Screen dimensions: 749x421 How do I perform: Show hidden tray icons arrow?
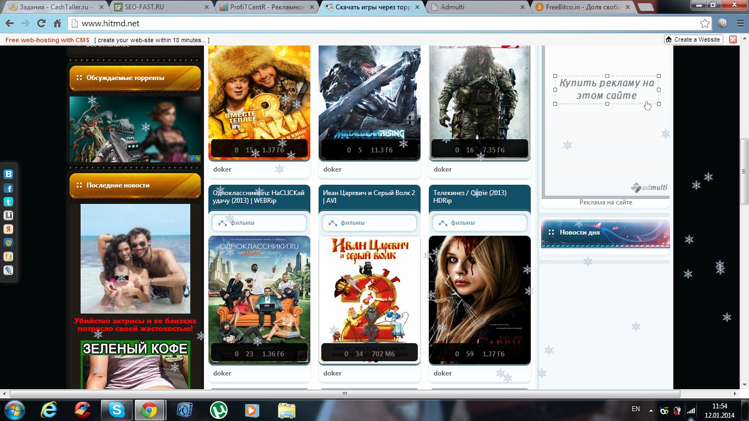(651, 410)
